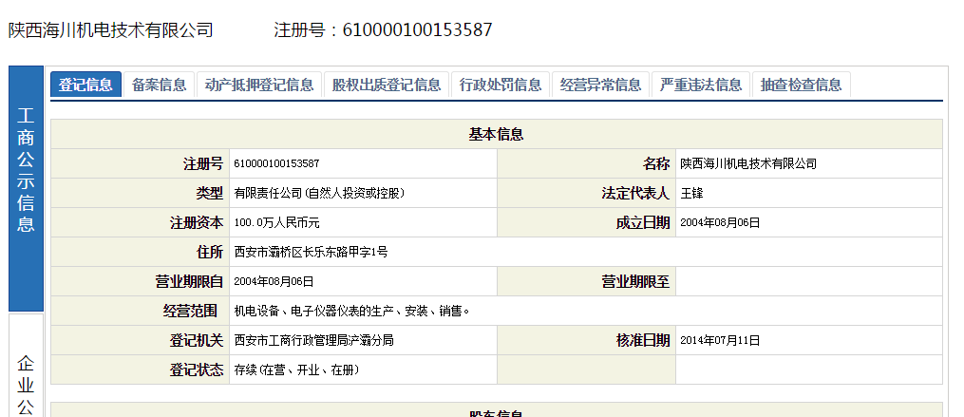This screenshot has width=964, height=417.
Task: Go to the 经营异常信息 tab
Action: click(x=601, y=85)
